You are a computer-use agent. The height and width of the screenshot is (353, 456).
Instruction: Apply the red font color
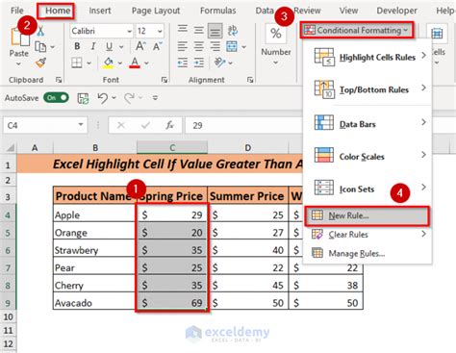coord(135,63)
